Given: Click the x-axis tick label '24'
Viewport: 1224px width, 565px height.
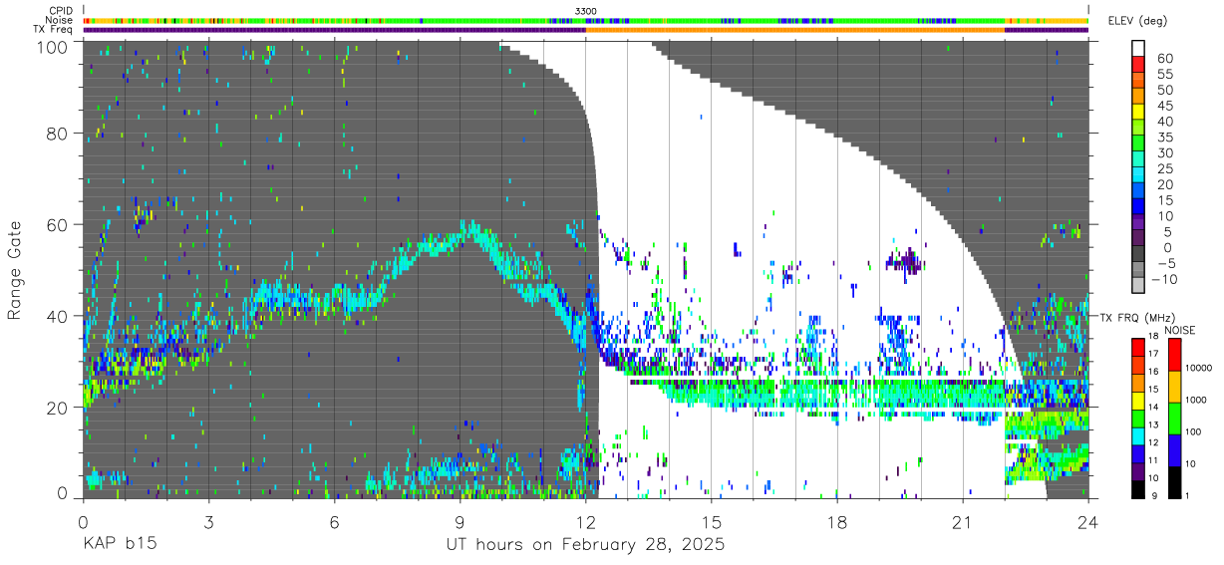Looking at the screenshot, I should click(1088, 522).
